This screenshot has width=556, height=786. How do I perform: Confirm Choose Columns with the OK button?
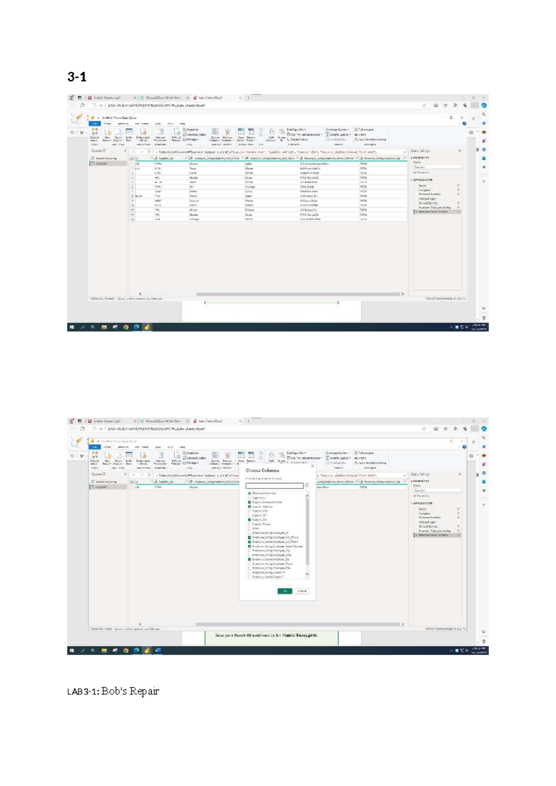point(284,591)
